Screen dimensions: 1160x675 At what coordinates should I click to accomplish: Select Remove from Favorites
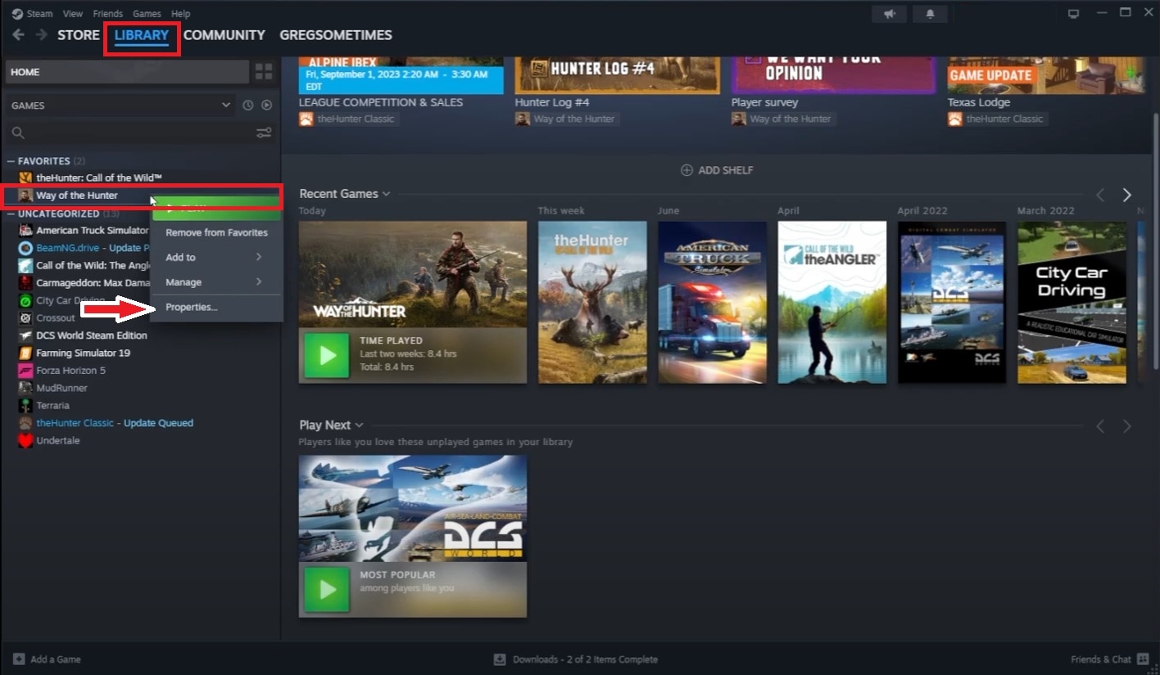[215, 232]
